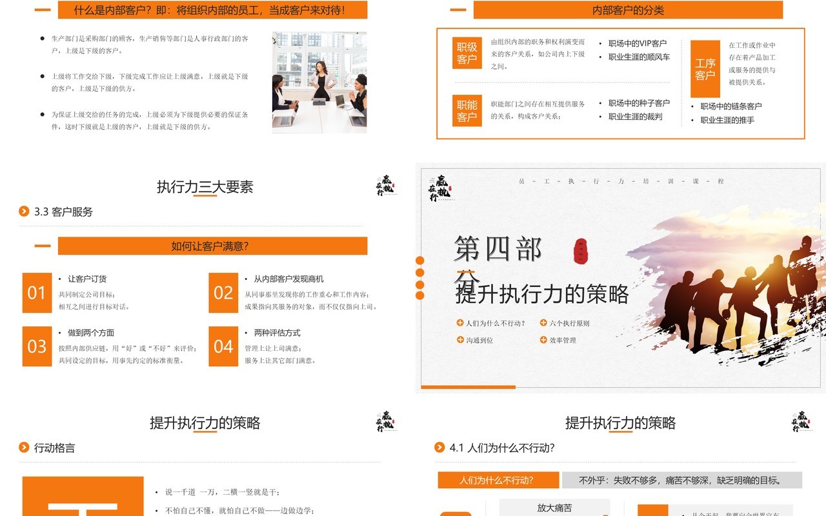Click the plus icon beside 人们为什么不行动? on the 第四部分 slide

click(460, 322)
